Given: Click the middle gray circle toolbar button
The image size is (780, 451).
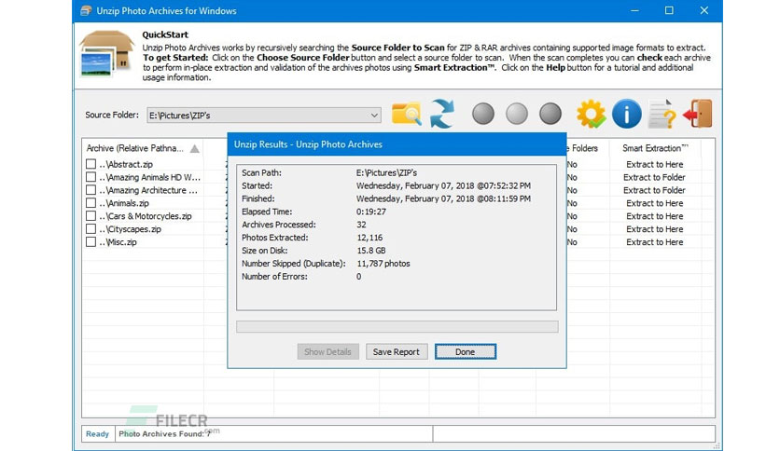Looking at the screenshot, I should tap(517, 114).
